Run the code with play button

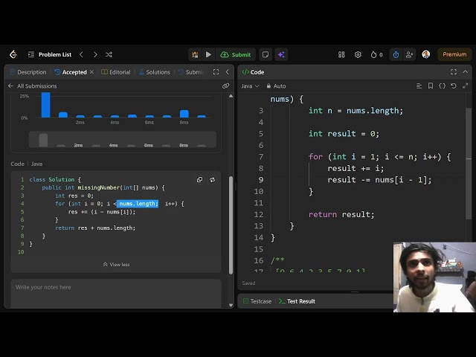click(208, 54)
